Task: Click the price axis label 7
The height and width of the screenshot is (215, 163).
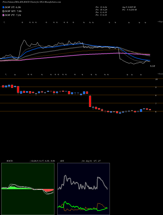Action: coord(156,104)
